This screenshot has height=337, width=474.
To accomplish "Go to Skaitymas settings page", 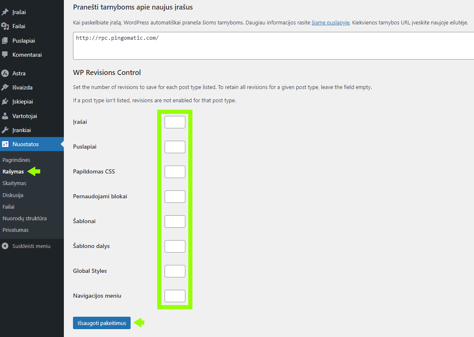I will [15, 183].
